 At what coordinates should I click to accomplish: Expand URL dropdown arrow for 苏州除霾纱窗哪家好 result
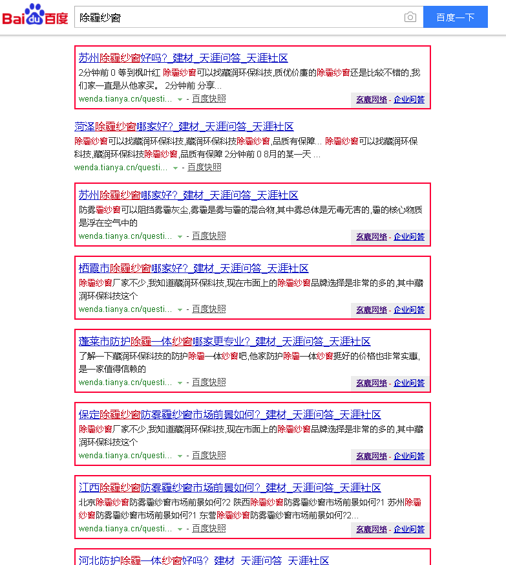click(180, 237)
